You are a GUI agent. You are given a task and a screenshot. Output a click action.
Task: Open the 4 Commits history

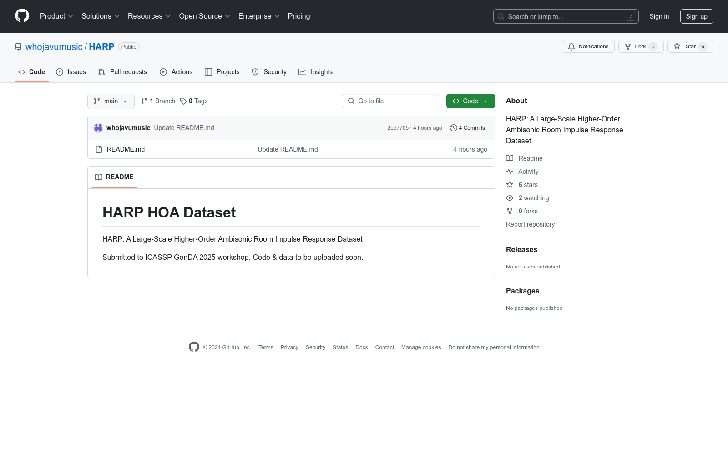coord(467,128)
